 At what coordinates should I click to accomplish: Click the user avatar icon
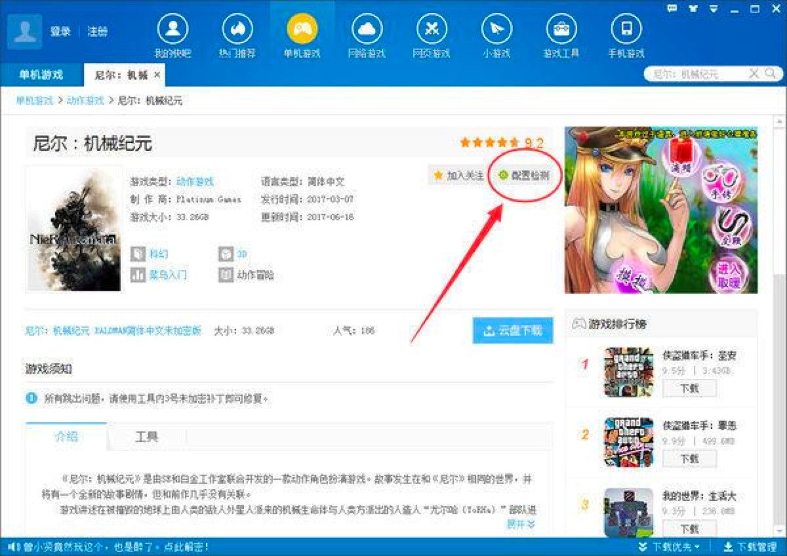(x=25, y=31)
